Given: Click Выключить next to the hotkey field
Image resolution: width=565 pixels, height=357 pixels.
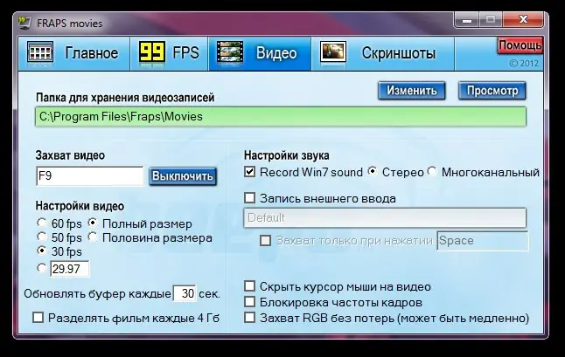Looking at the screenshot, I should point(183,175).
